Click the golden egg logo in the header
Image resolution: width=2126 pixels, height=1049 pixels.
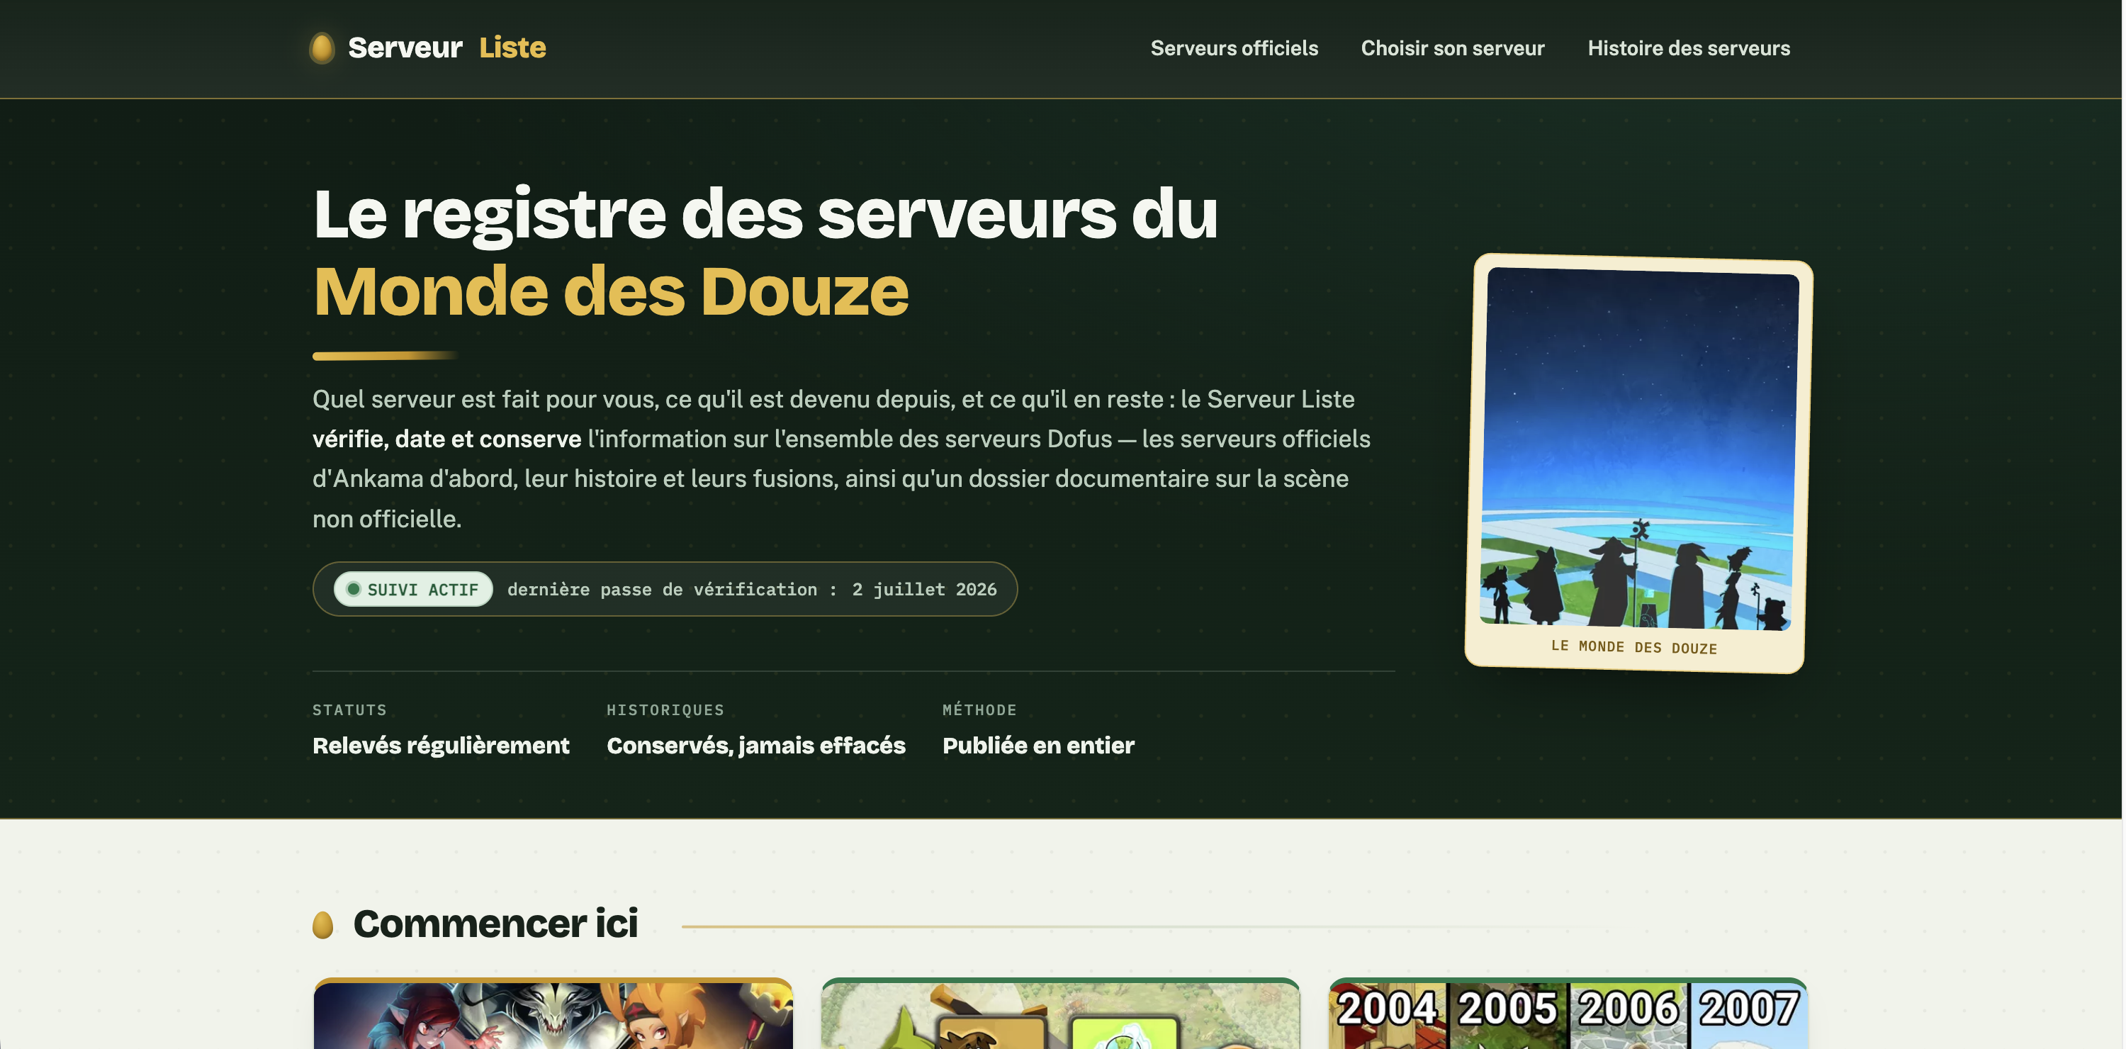(x=322, y=48)
